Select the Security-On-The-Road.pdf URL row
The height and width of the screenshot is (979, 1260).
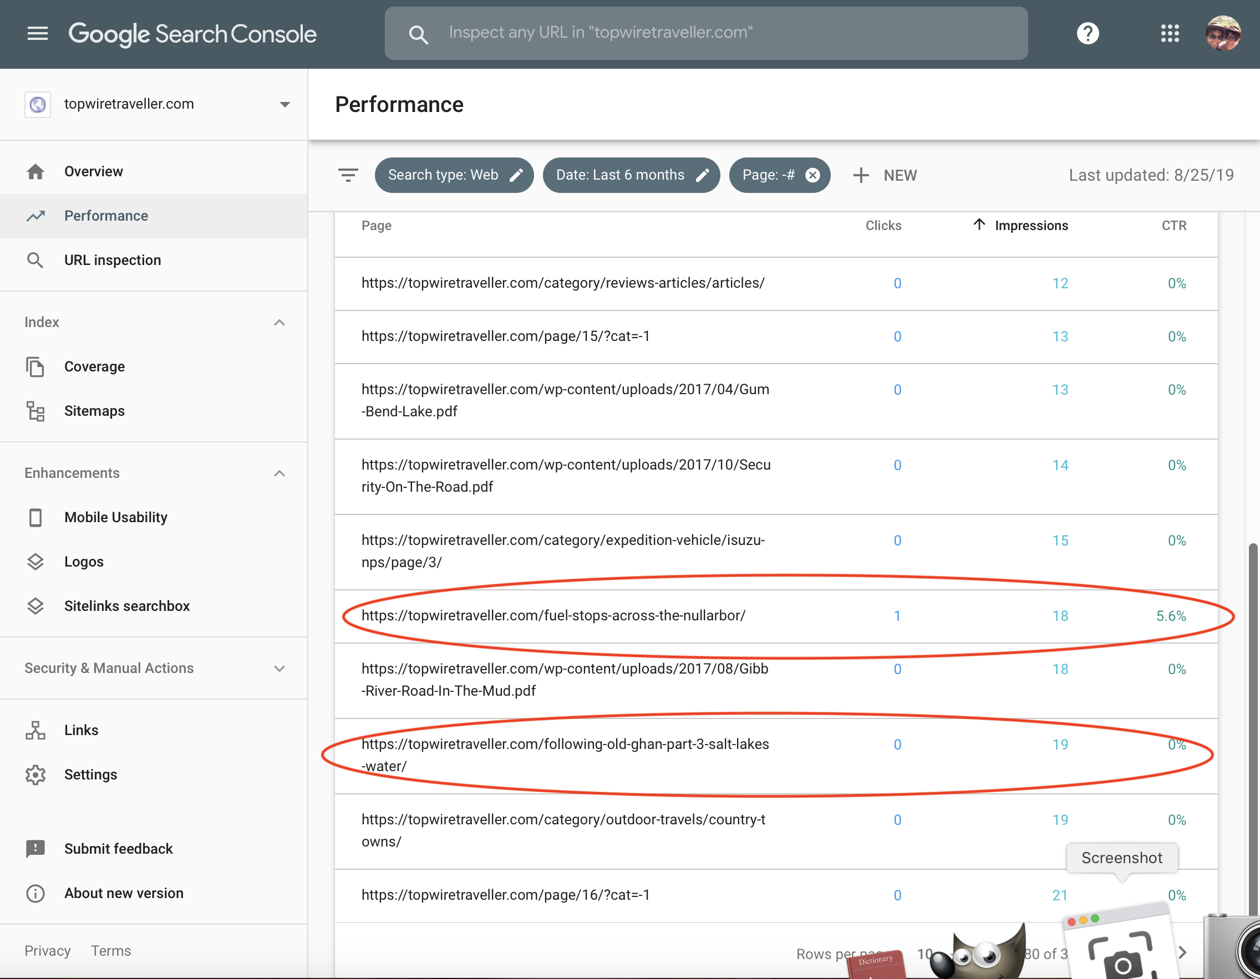click(x=776, y=476)
